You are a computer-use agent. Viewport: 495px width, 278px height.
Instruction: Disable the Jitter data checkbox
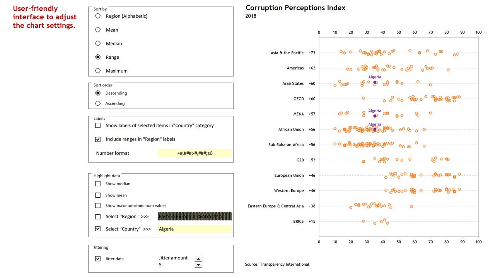pyautogui.click(x=98, y=259)
